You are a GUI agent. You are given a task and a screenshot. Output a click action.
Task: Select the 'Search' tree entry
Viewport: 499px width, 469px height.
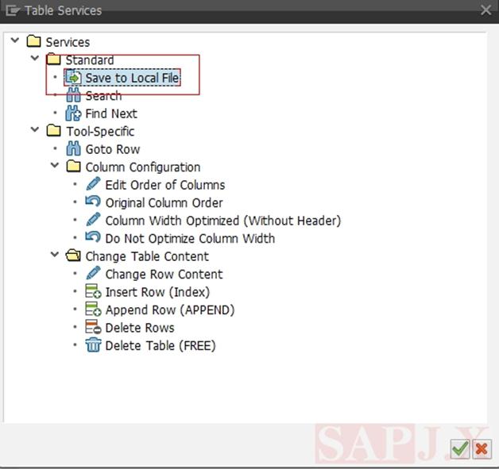click(103, 96)
